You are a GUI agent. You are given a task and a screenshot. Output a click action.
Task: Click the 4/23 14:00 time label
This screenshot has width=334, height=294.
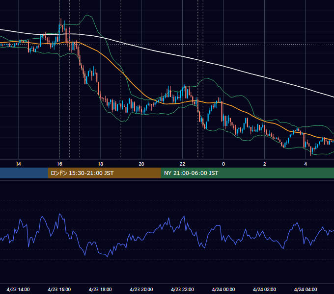(x=18, y=289)
